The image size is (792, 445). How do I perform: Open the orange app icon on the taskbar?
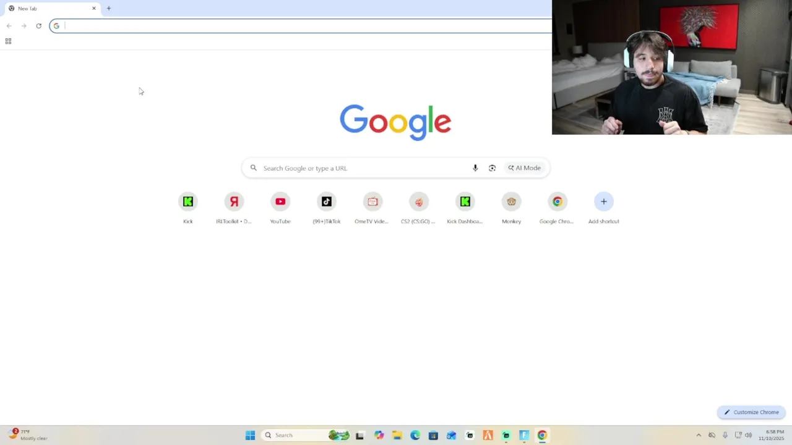[488, 435]
